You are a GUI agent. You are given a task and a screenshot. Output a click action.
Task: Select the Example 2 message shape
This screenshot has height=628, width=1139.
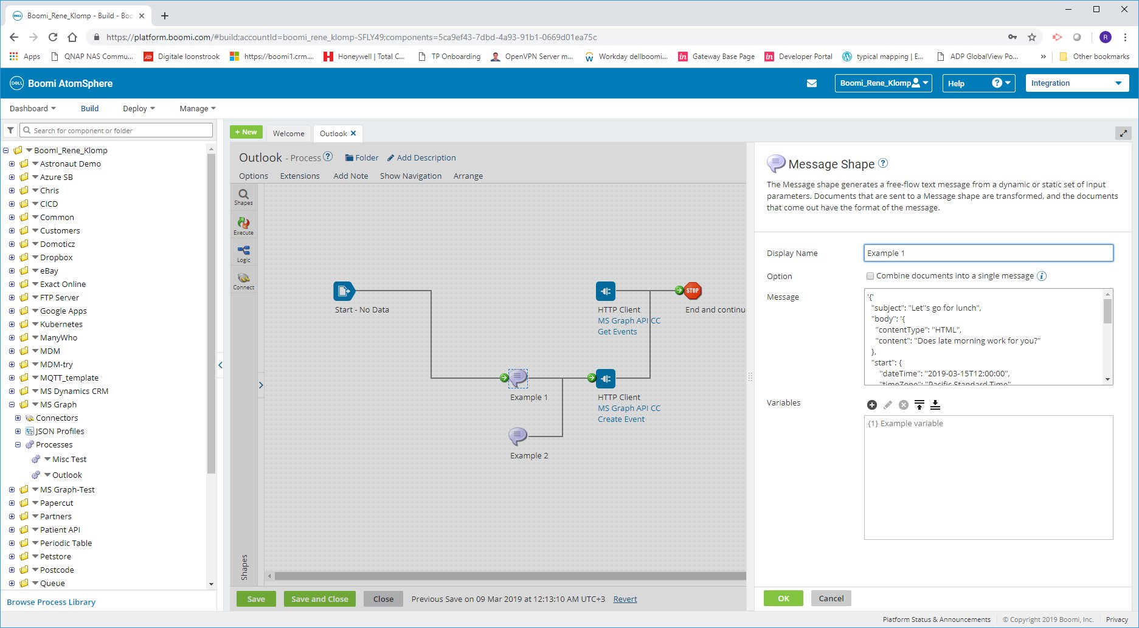[x=518, y=436]
